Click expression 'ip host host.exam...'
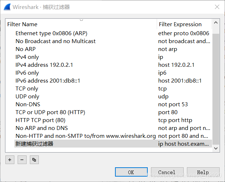This screenshot has height=182, width=225. tap(183, 144)
